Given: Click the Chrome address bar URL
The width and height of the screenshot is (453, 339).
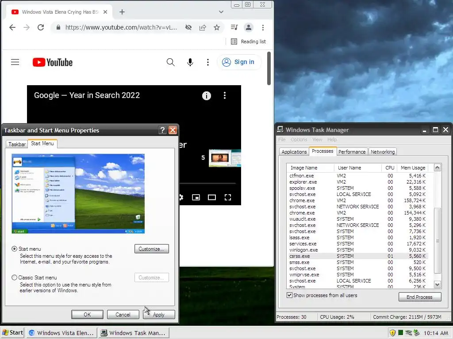Looking at the screenshot, I should point(121,27).
